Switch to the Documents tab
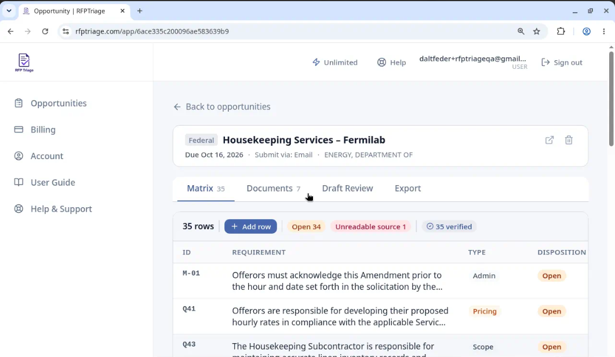The image size is (615, 357). (274, 188)
